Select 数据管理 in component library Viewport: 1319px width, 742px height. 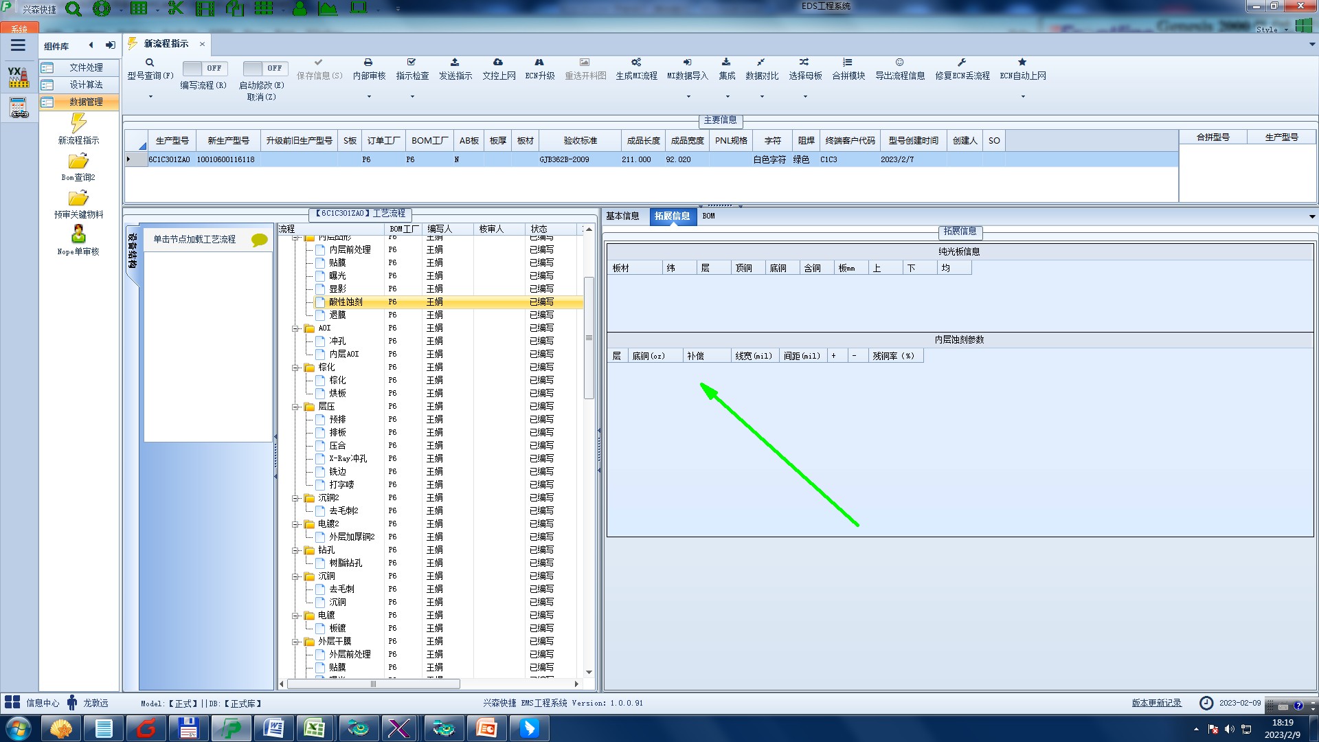[86, 102]
